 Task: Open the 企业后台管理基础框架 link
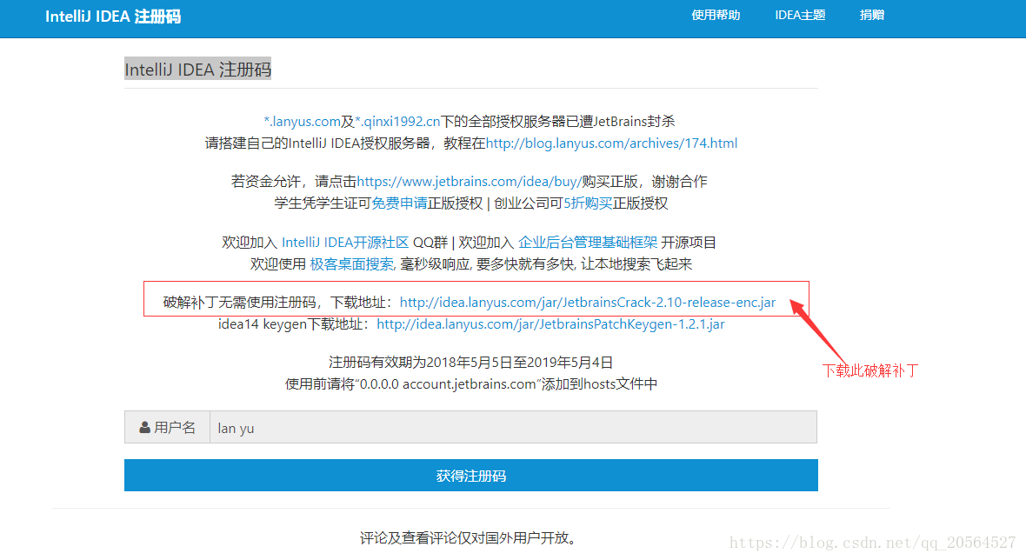(588, 243)
